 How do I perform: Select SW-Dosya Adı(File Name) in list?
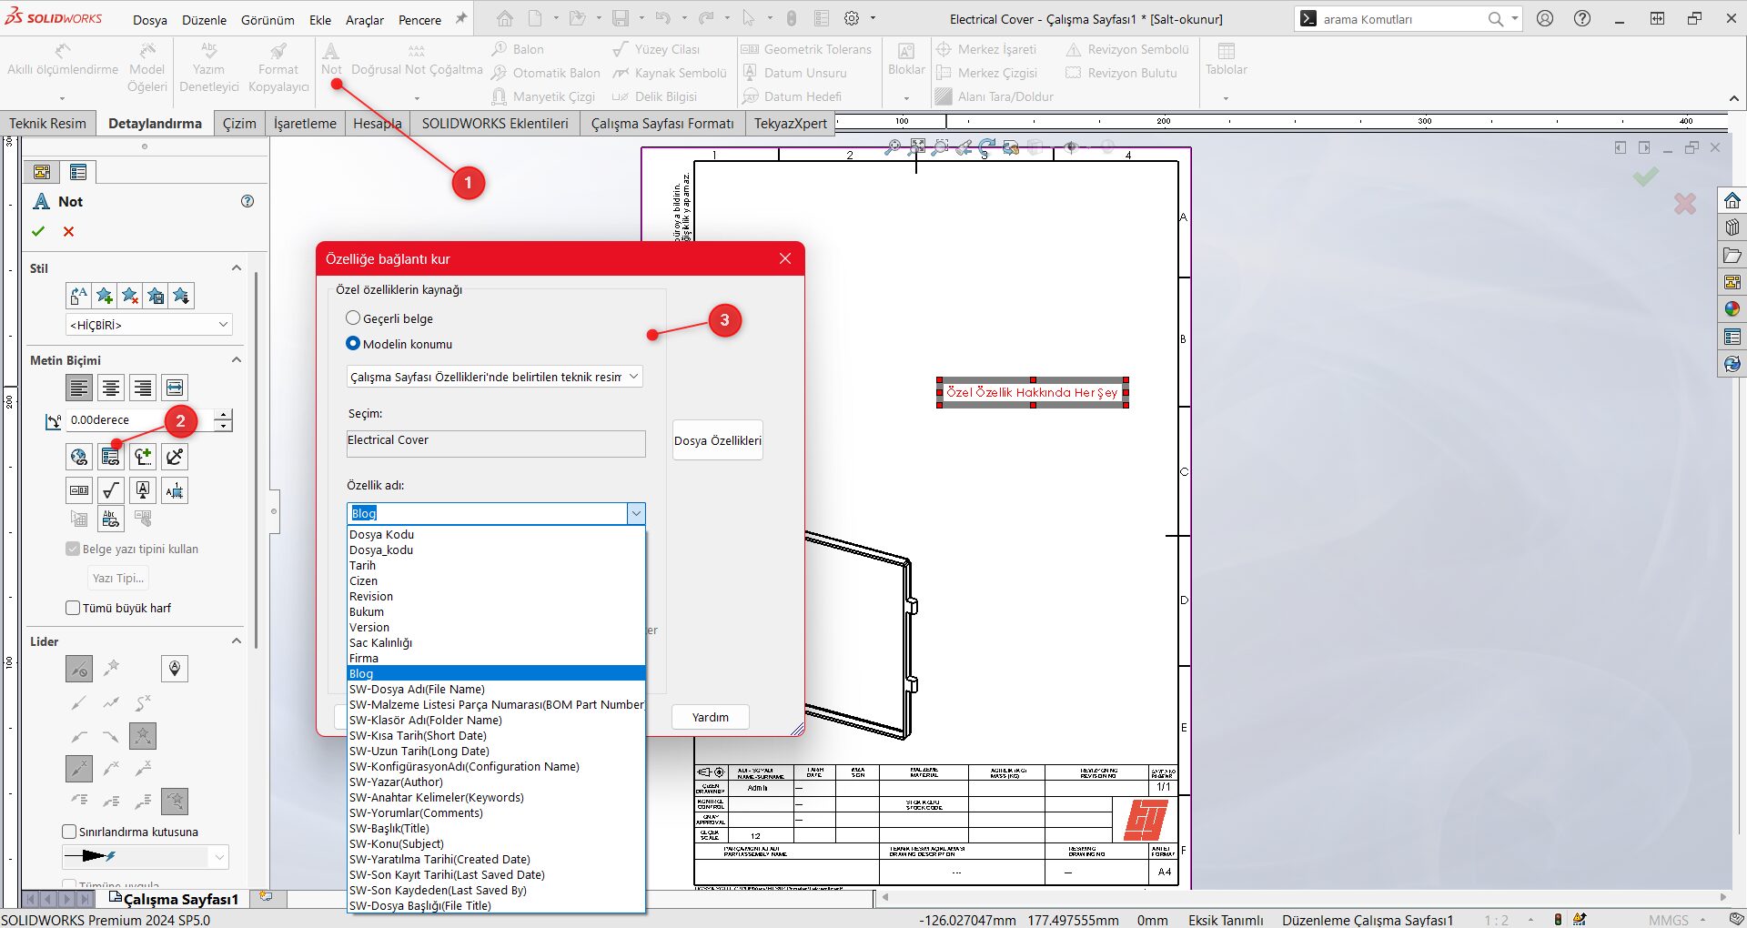click(x=496, y=689)
